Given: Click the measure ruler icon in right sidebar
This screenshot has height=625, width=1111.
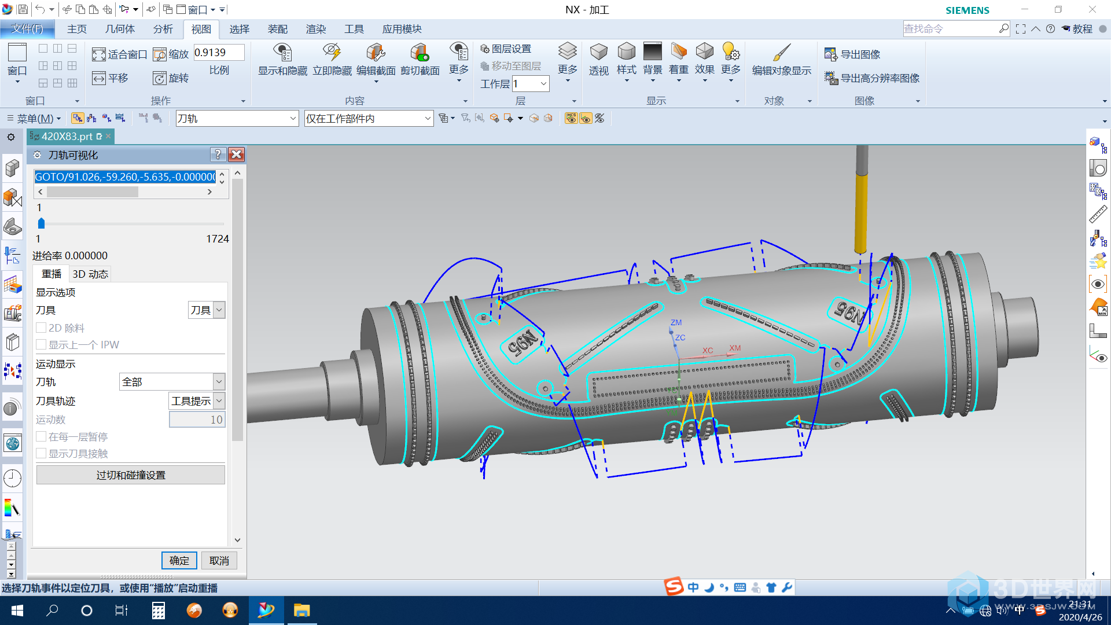Looking at the screenshot, I should click(x=1098, y=215).
